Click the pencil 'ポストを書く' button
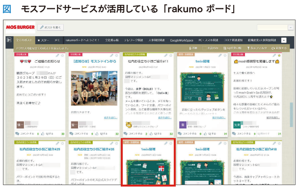 pyautogui.click(x=51, y=27)
